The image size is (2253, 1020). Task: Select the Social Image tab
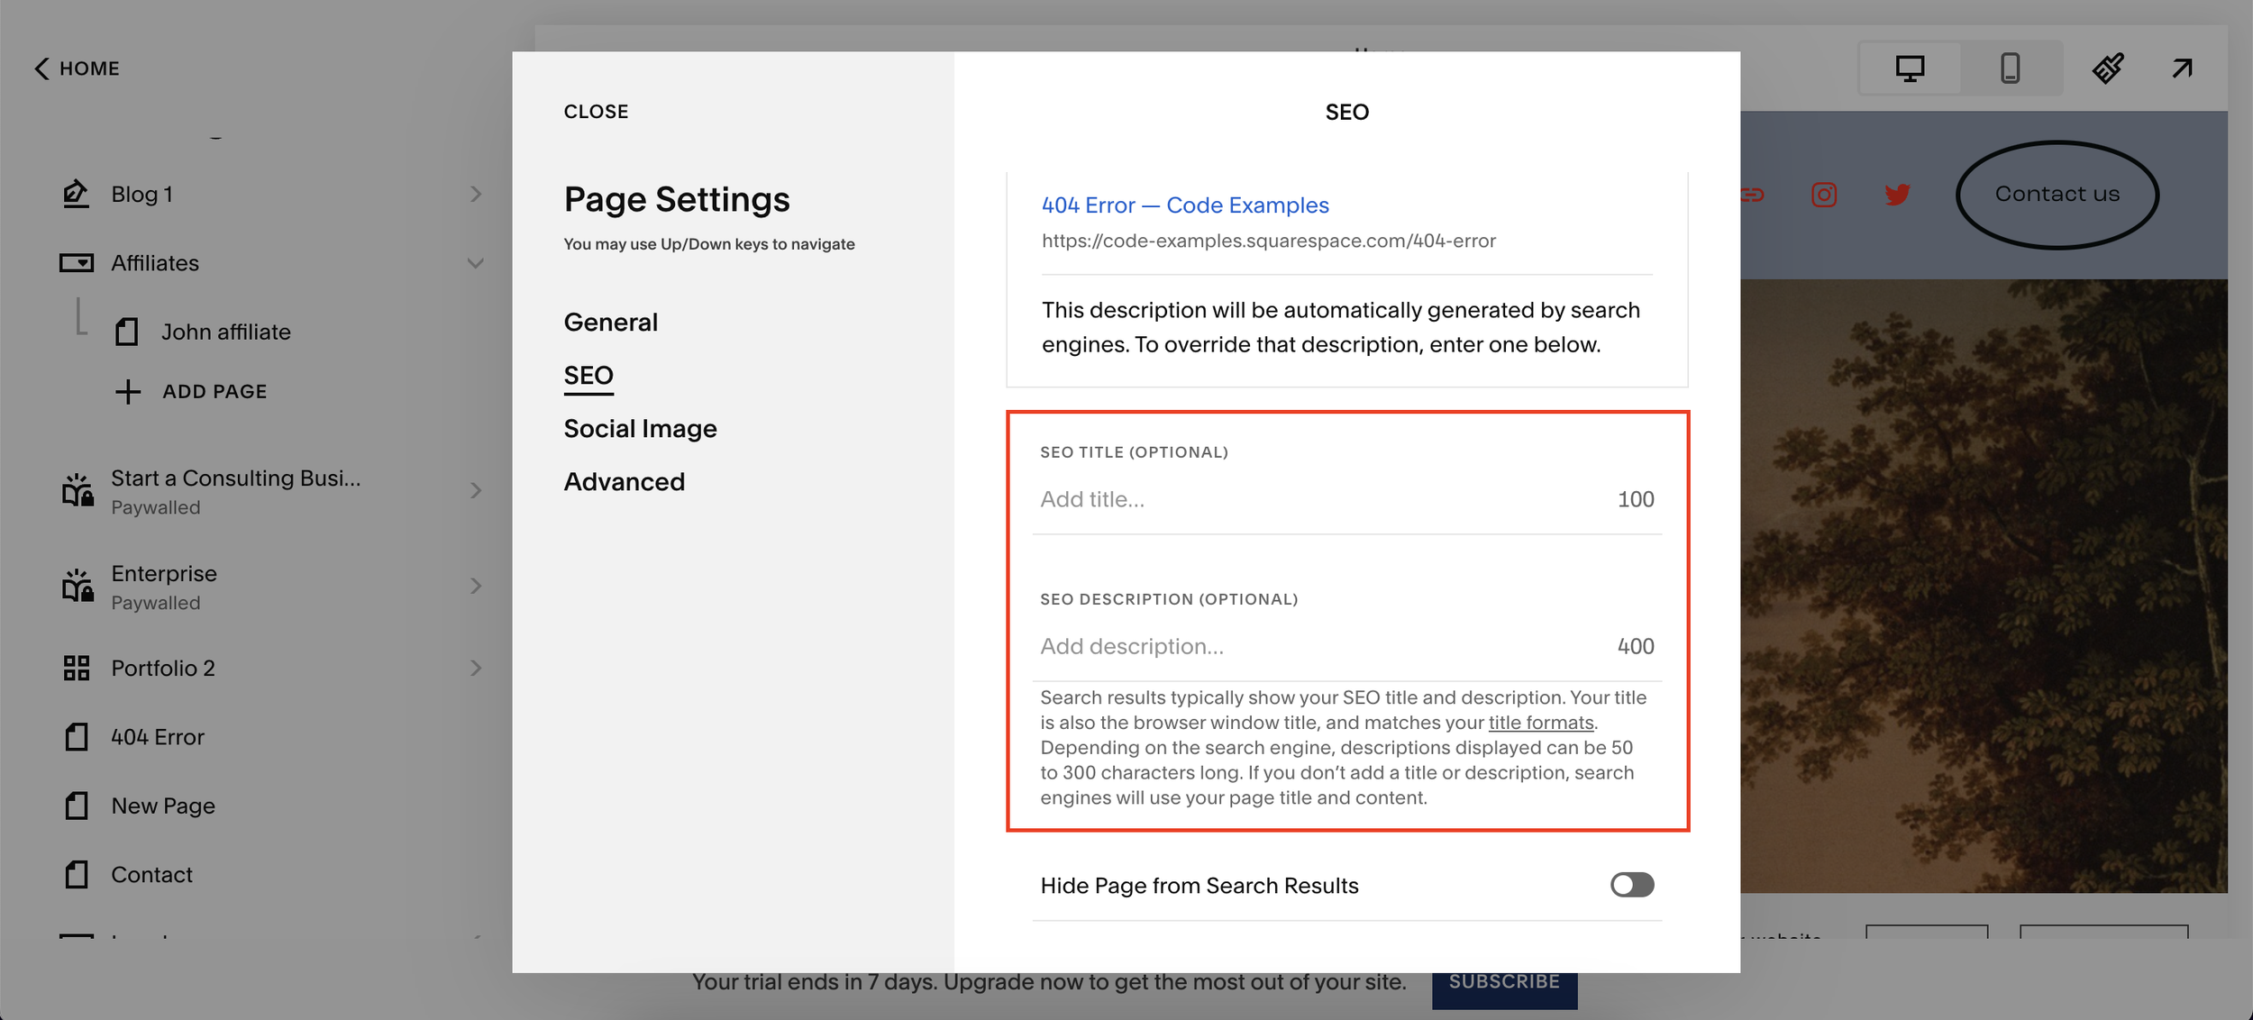pos(640,429)
